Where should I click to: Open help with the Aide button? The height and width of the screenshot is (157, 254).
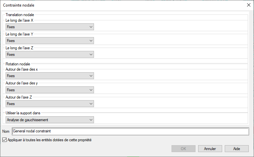point(237,148)
